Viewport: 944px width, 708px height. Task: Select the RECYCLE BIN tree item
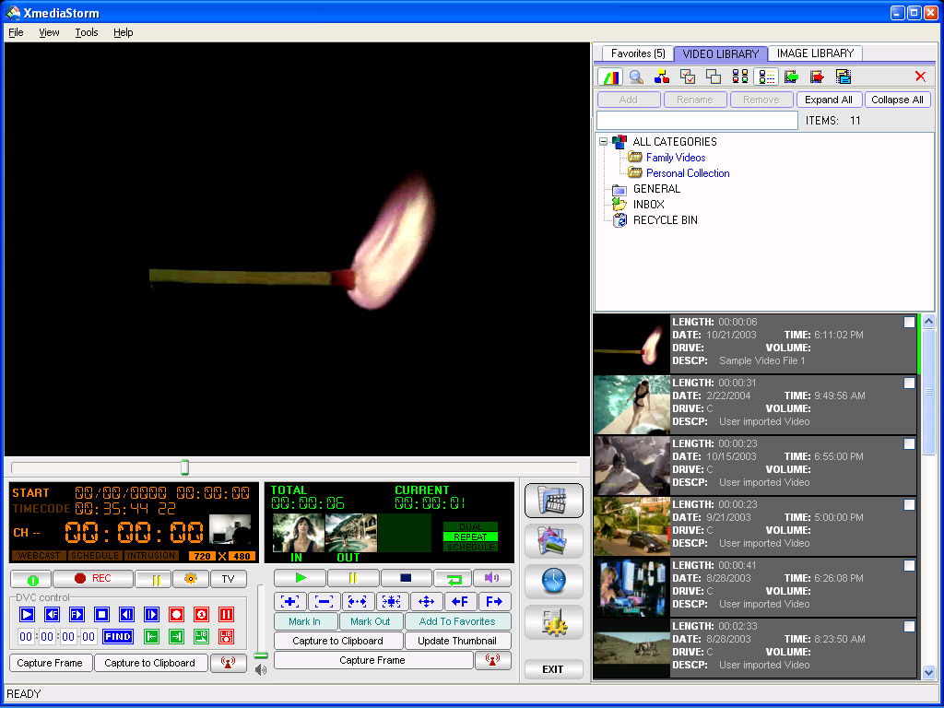666,219
